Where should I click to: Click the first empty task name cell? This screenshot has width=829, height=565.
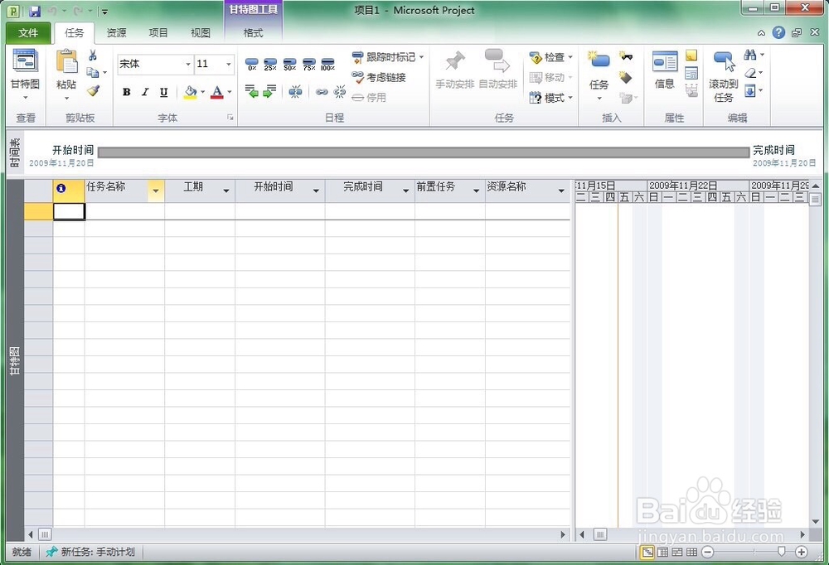click(x=124, y=211)
